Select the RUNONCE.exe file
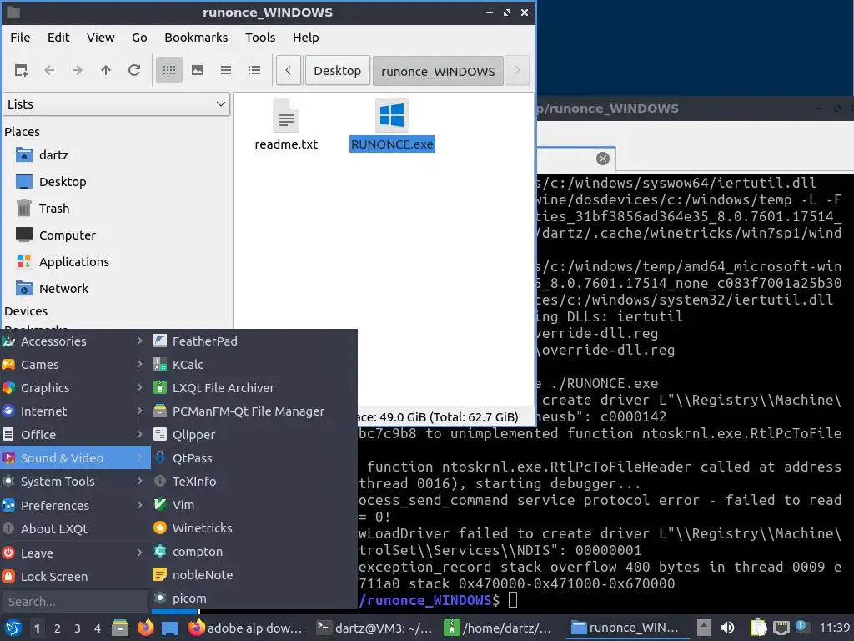 tap(392, 125)
